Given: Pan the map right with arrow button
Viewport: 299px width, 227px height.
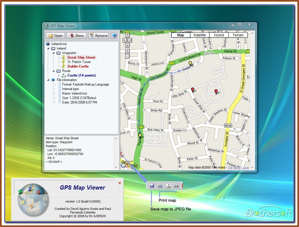Looking at the screenshot, I should (x=130, y=40).
